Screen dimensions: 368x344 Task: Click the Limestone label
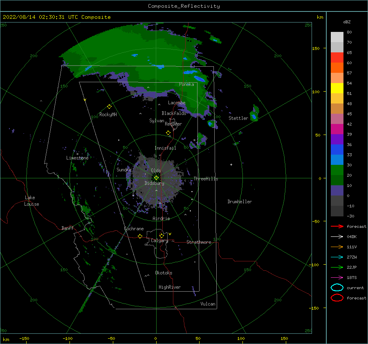[77, 158]
